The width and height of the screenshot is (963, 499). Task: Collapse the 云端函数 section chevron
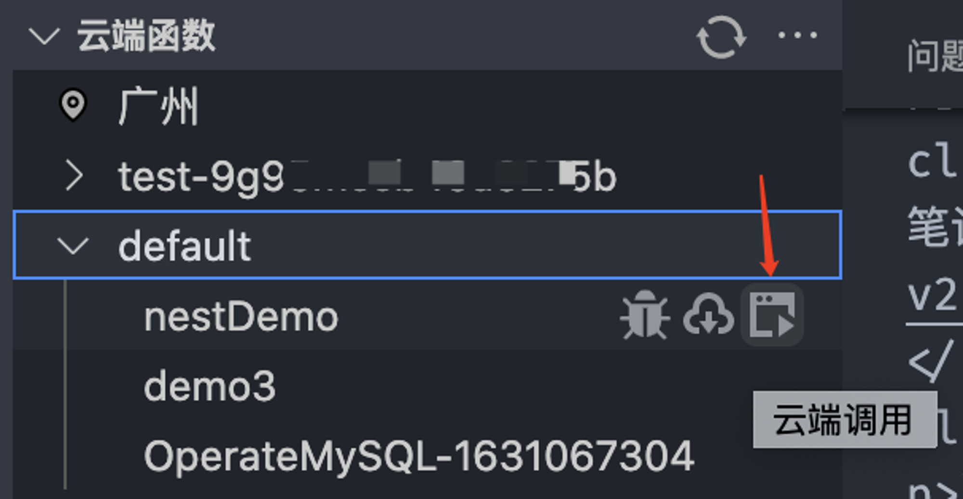[44, 37]
